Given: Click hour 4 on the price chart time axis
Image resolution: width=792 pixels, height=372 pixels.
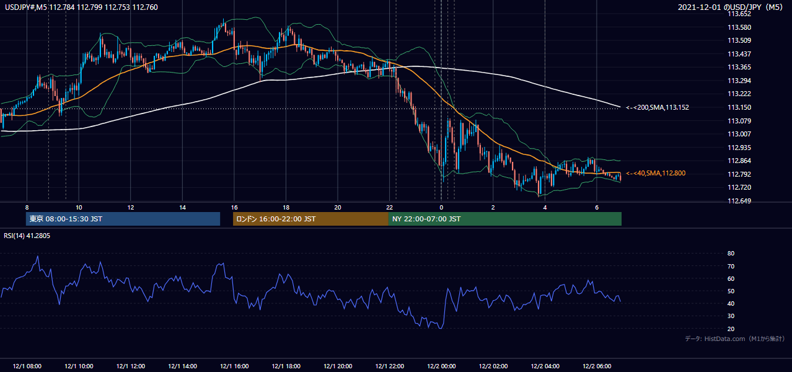Looking at the screenshot, I should pos(545,206).
